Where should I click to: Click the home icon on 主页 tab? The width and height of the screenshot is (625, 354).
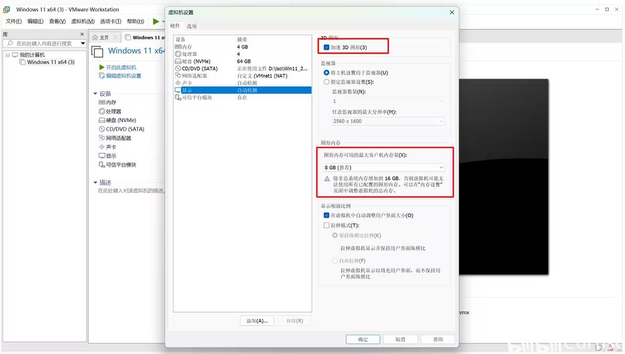tap(95, 37)
